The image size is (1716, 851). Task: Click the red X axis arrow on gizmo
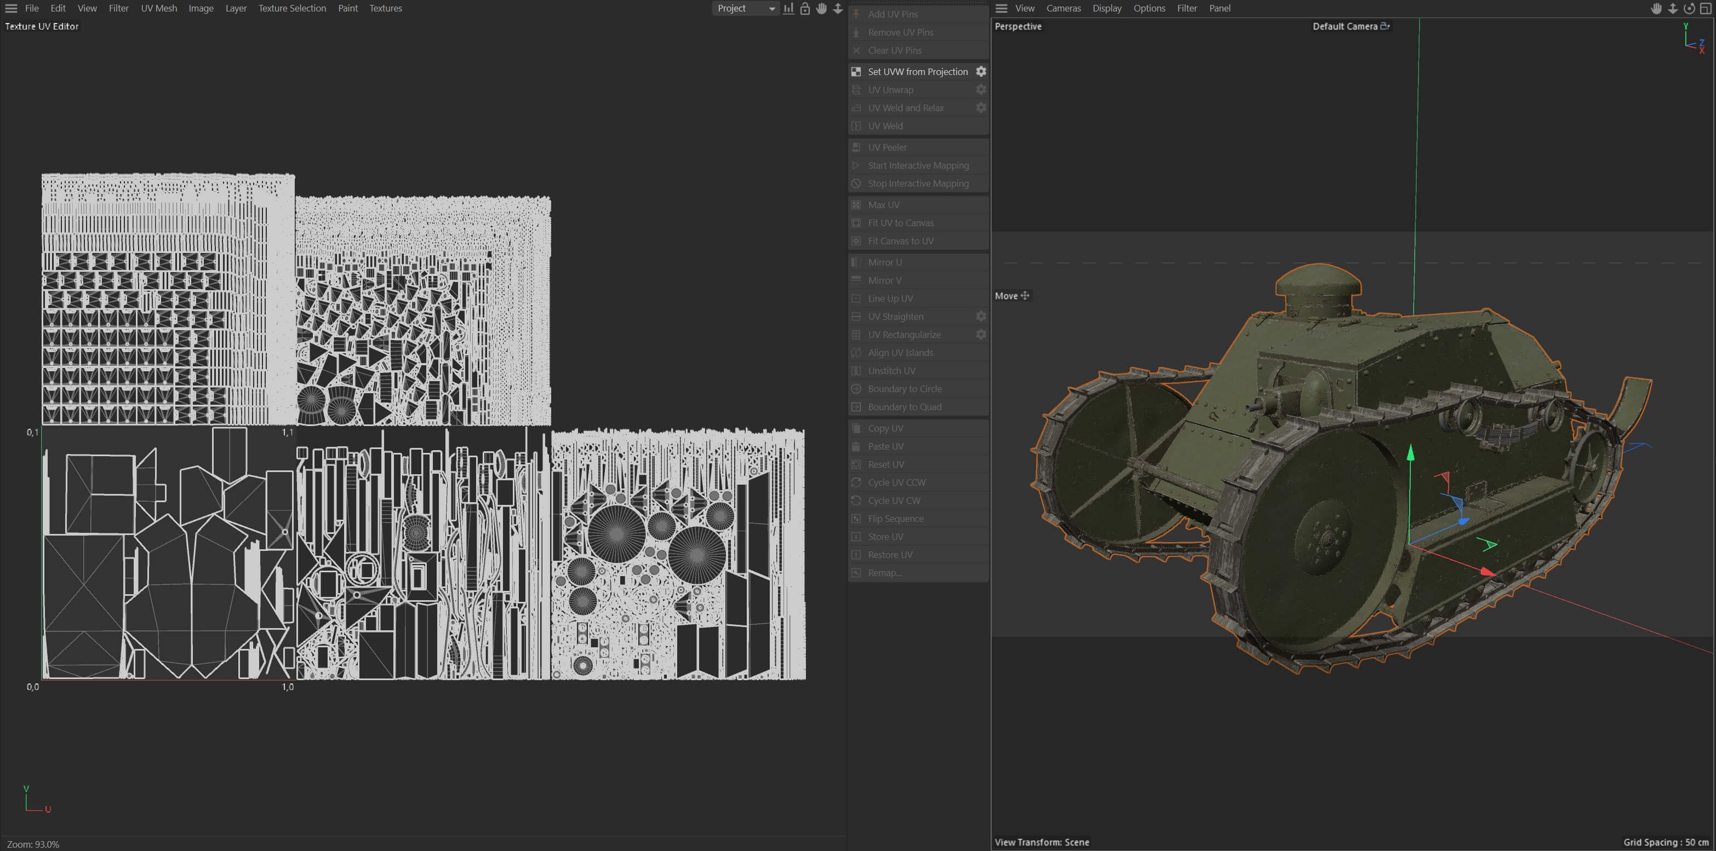click(1488, 572)
